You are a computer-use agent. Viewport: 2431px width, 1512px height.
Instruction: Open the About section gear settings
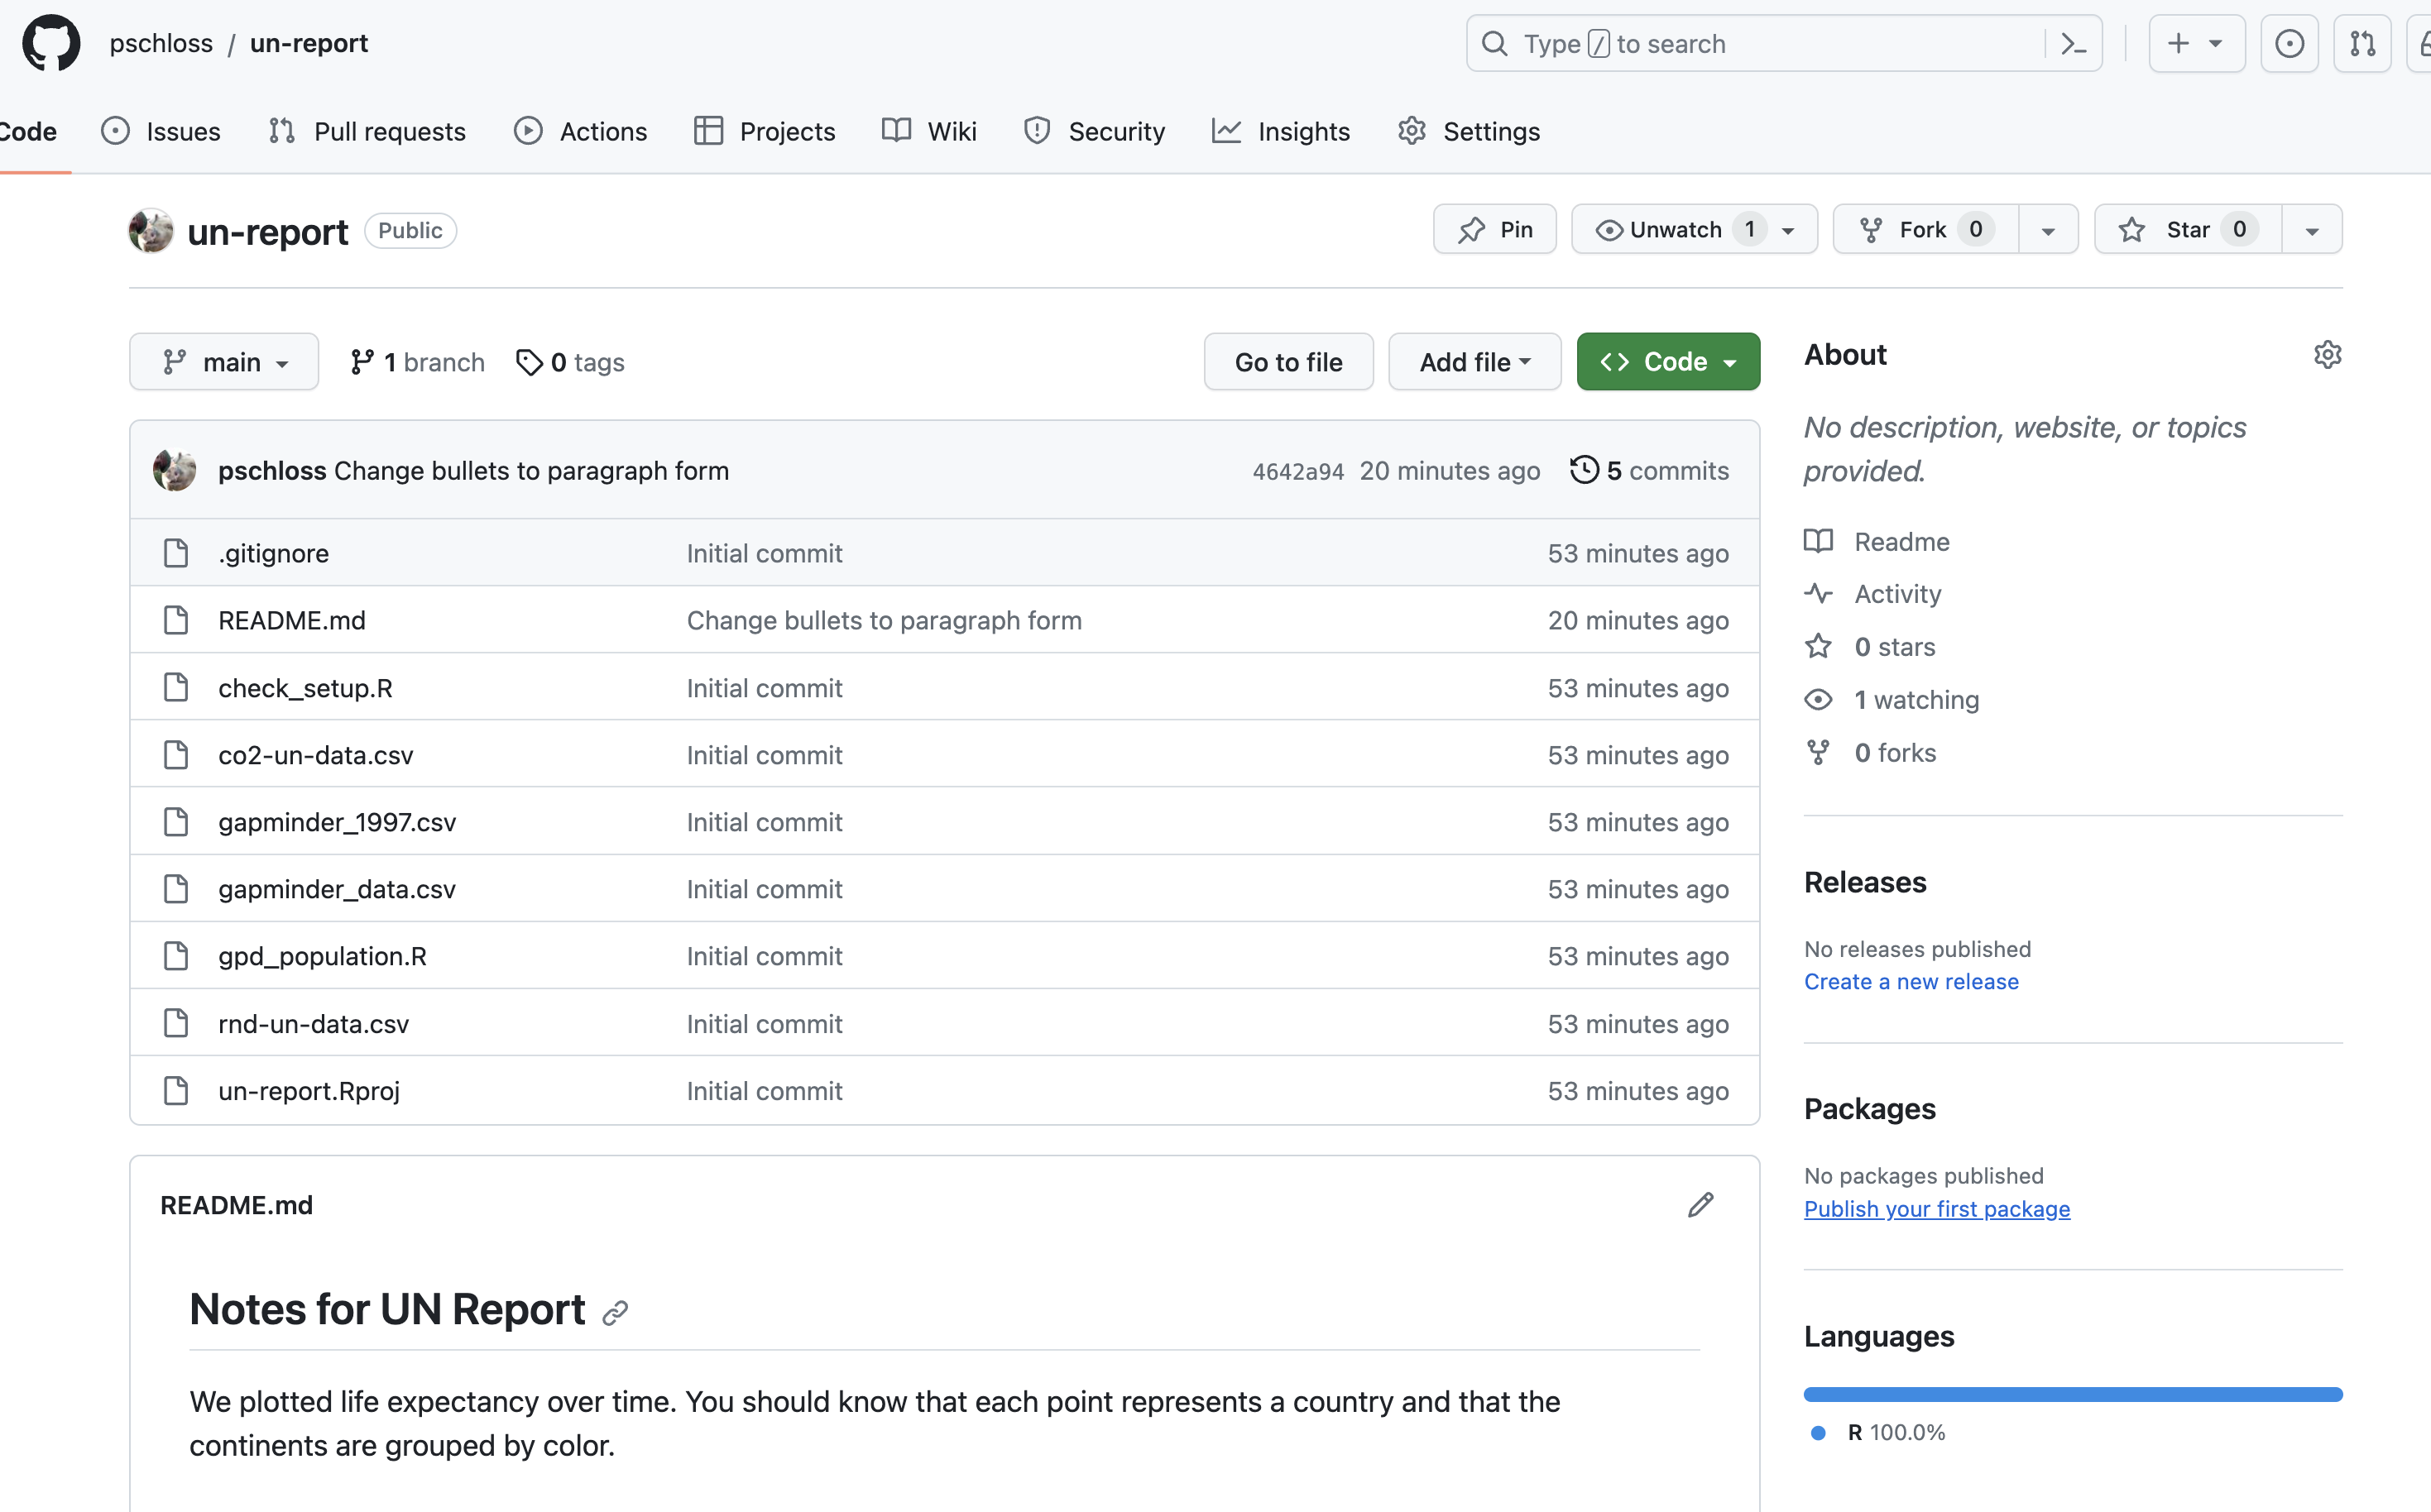click(x=2327, y=355)
